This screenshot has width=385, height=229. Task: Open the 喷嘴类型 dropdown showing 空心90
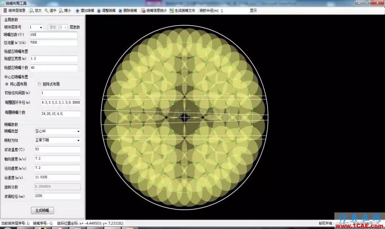(57, 131)
